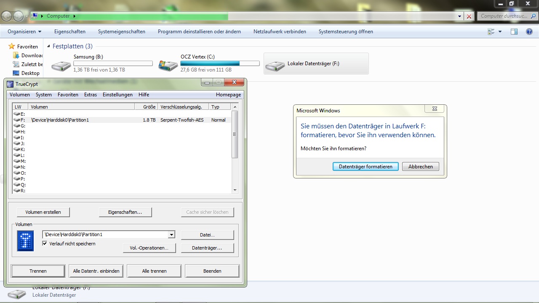This screenshot has height=303, width=539.
Task: Click the Samsung (B:) capacity bar
Action: pos(113,64)
